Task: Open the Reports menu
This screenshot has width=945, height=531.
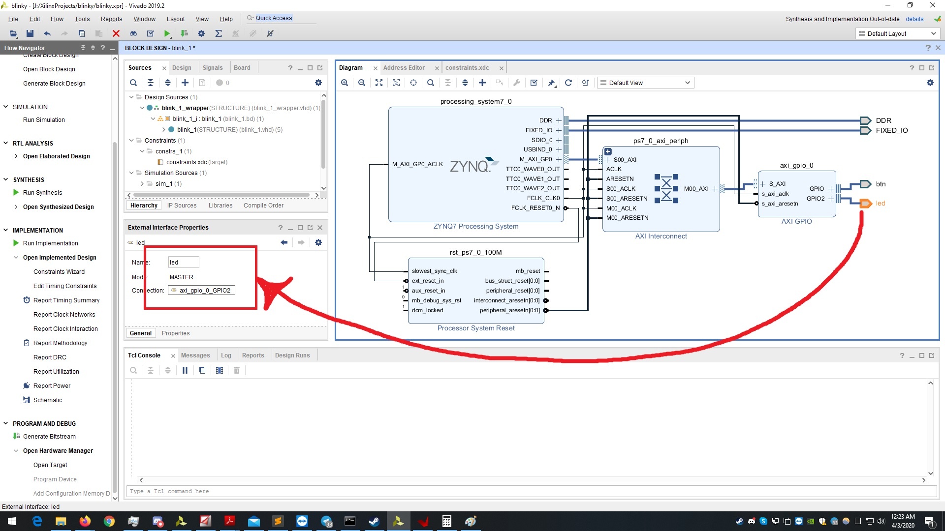Action: (x=111, y=19)
